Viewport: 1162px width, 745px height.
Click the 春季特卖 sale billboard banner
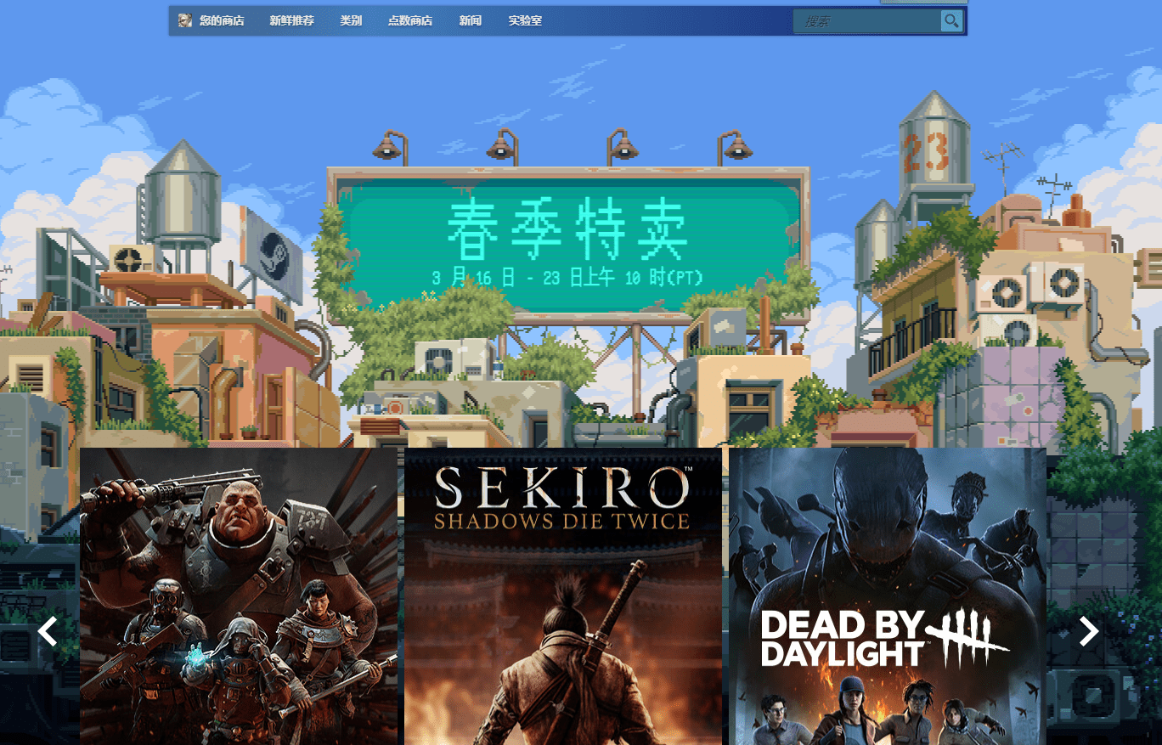pos(568,246)
